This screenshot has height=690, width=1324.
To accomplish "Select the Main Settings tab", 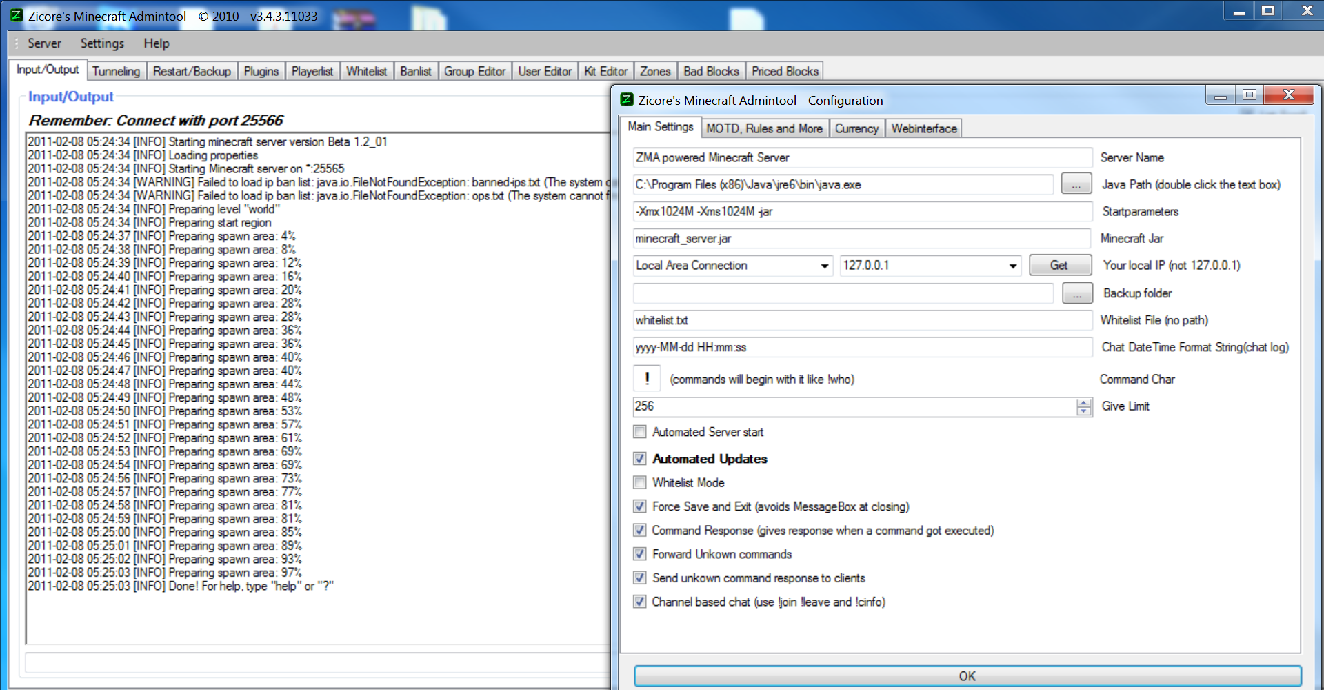I will [661, 127].
